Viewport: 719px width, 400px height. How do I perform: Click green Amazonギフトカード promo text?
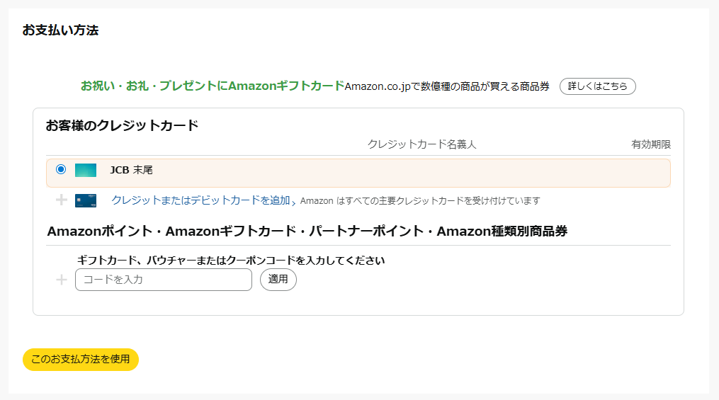213,86
